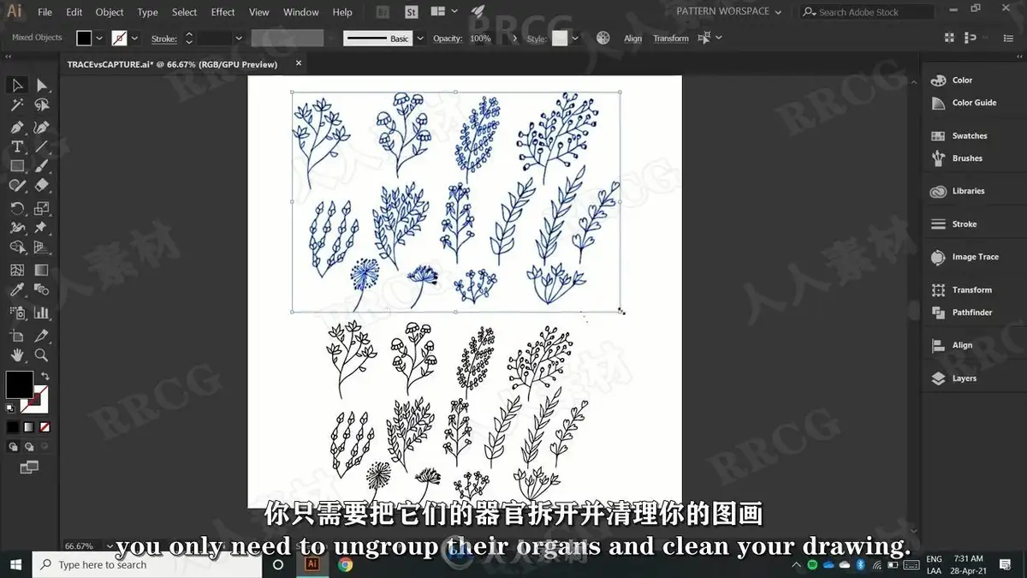Select the Line Segment tool

41,146
